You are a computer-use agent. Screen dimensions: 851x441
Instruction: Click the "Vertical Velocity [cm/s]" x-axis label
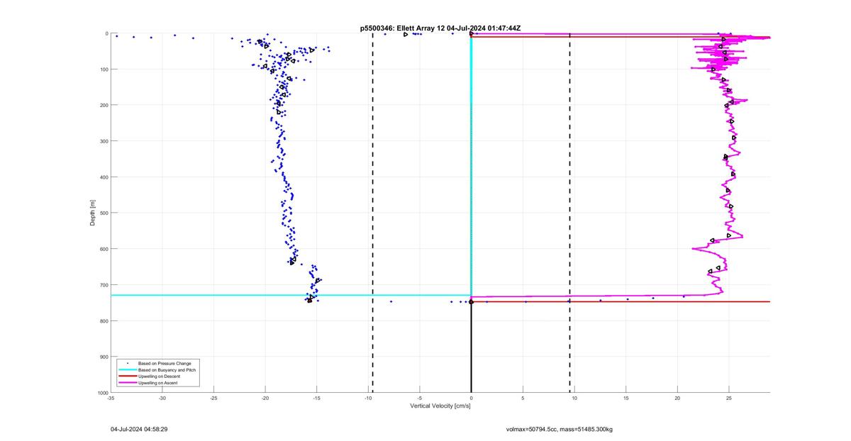point(440,406)
